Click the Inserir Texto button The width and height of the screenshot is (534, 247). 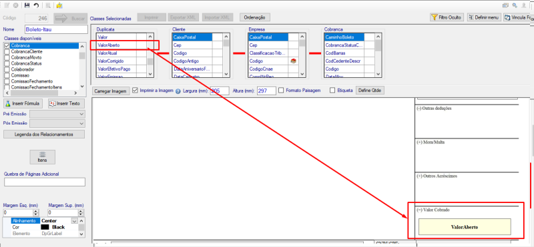tap(66, 103)
